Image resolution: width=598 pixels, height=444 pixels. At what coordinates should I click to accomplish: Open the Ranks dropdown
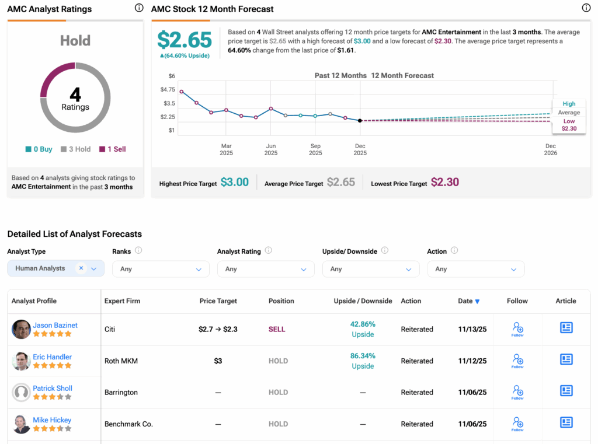point(161,269)
